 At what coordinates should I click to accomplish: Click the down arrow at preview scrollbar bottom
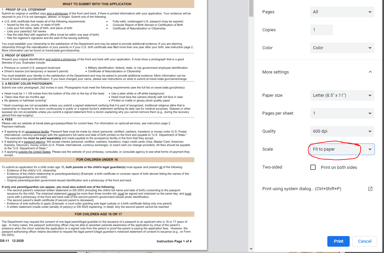251,248
